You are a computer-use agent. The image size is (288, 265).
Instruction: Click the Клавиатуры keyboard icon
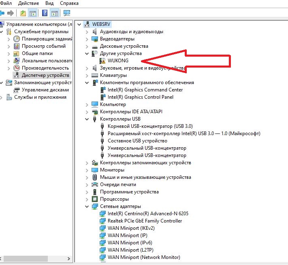95,75
